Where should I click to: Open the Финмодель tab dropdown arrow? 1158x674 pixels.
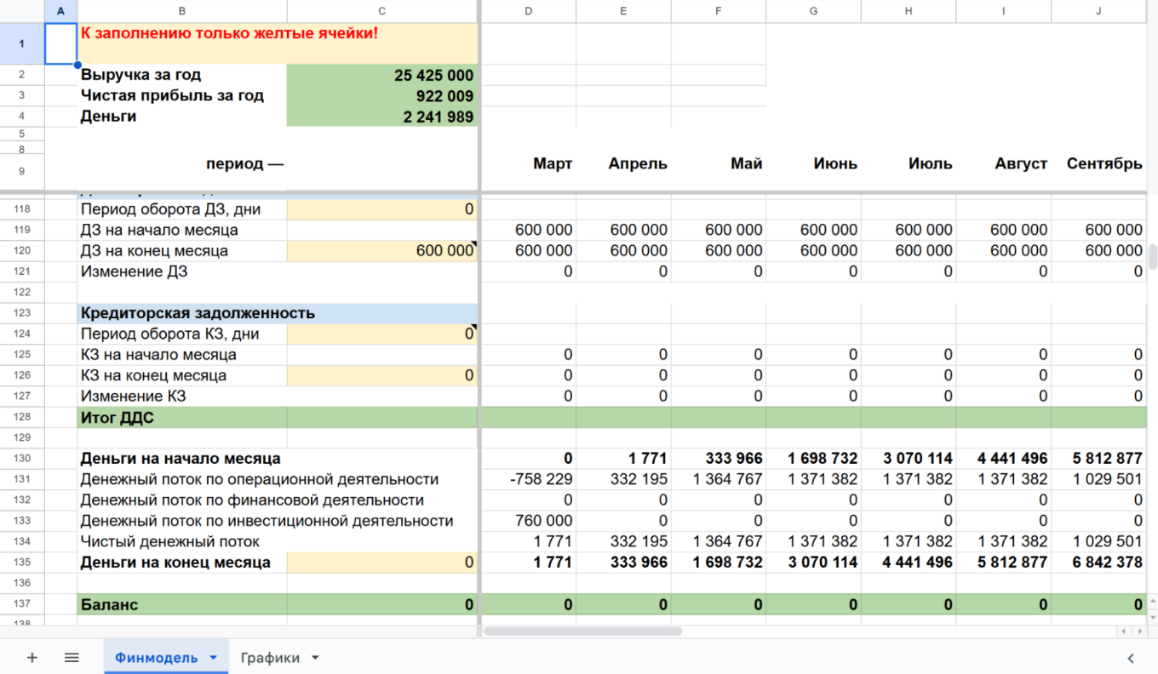214,658
